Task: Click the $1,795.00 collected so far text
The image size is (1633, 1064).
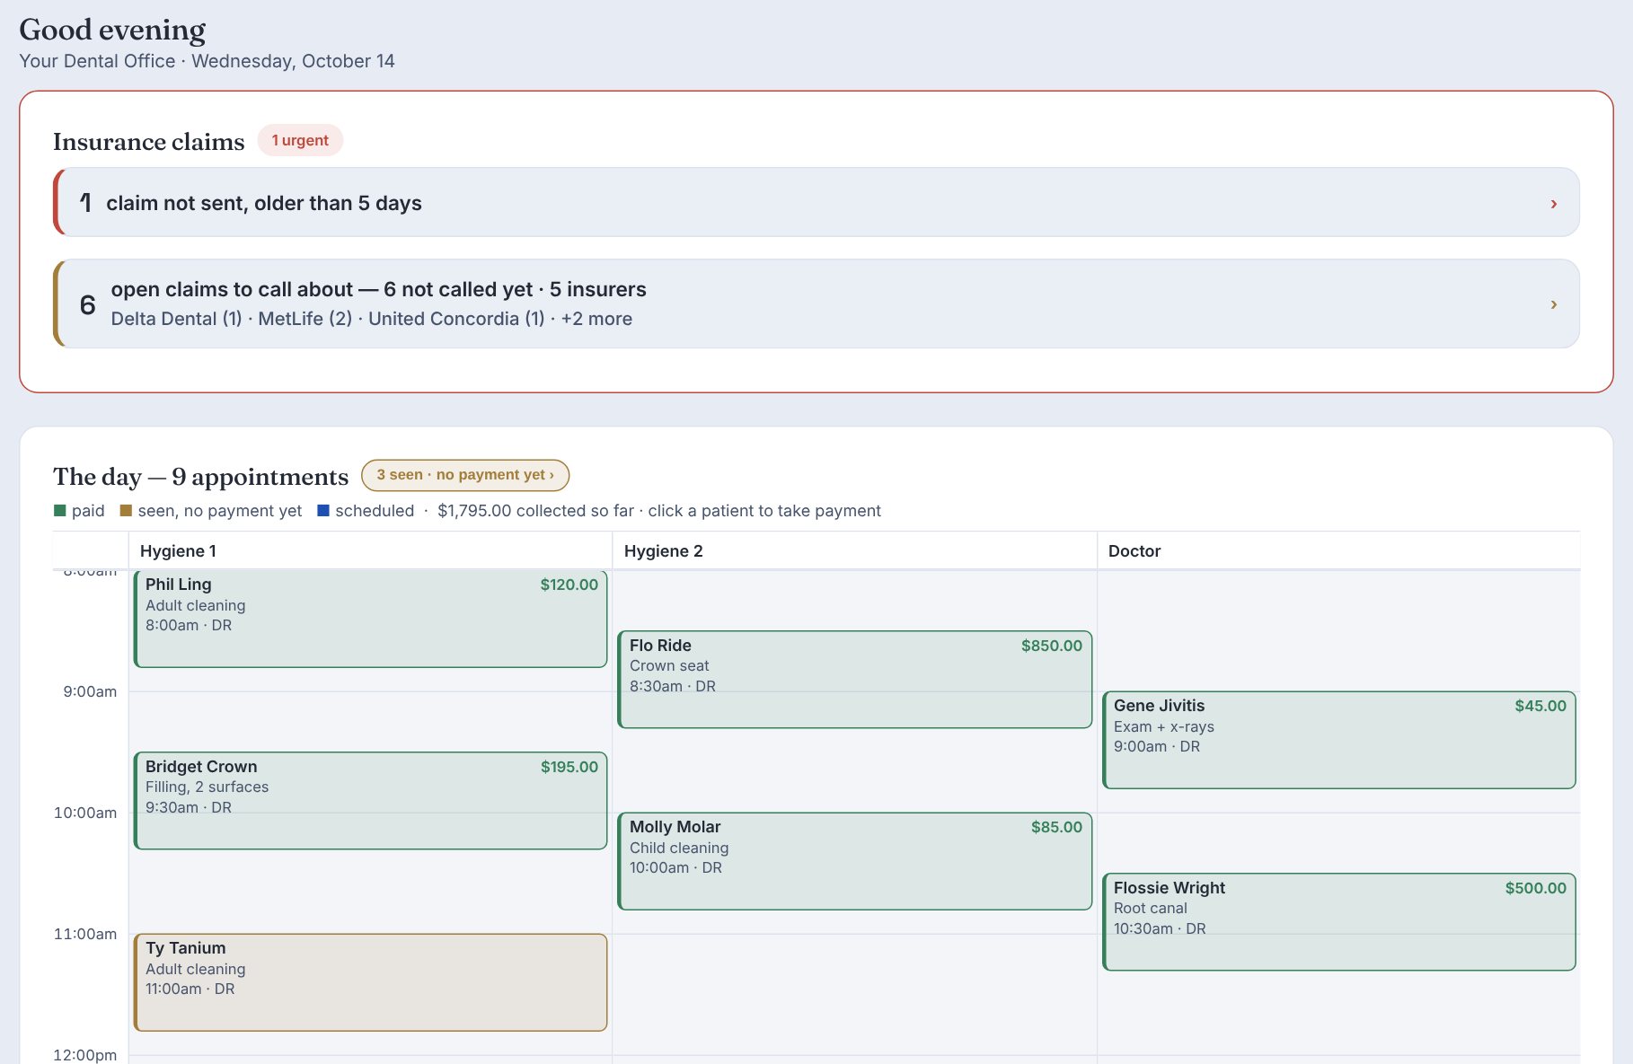Action: [x=535, y=511]
